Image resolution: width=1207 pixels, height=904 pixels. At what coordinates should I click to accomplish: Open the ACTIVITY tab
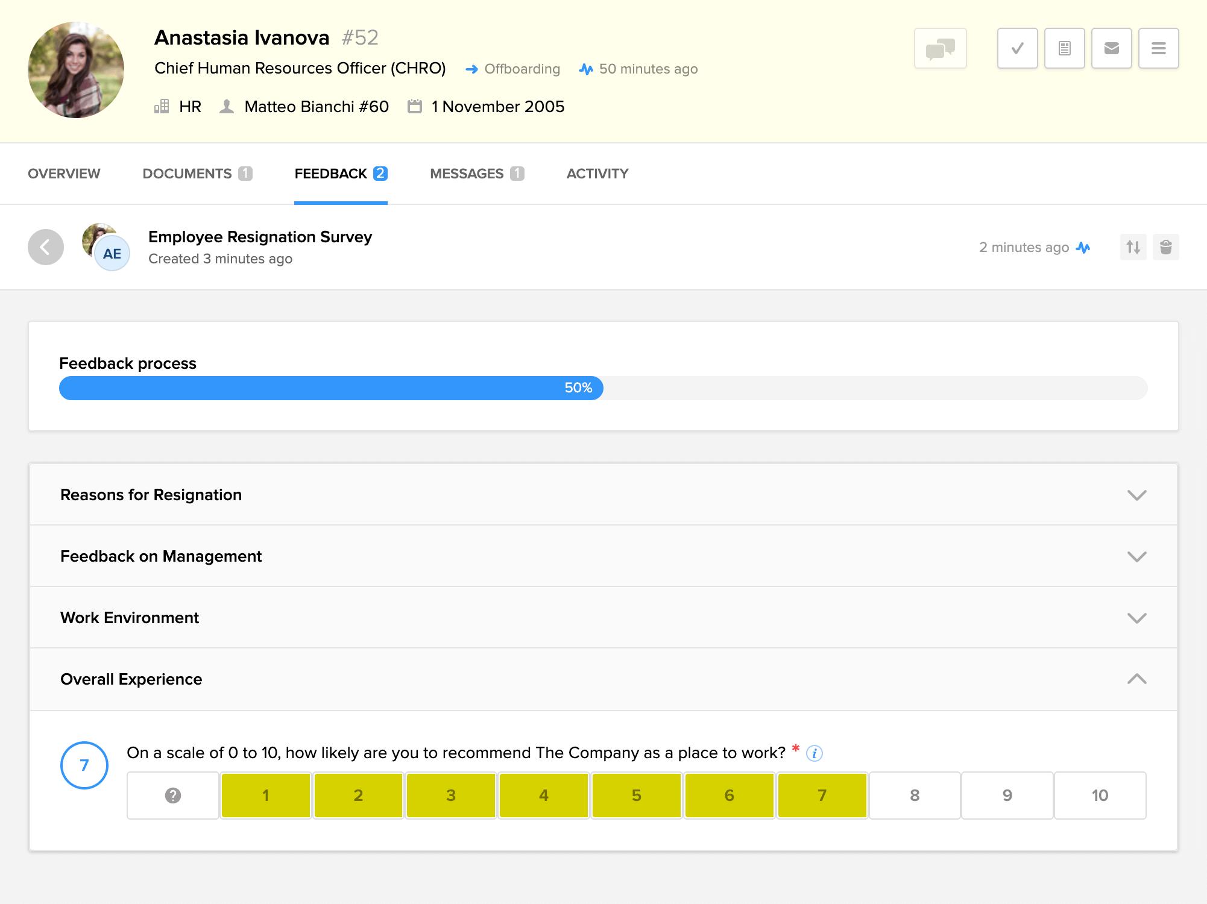597,174
